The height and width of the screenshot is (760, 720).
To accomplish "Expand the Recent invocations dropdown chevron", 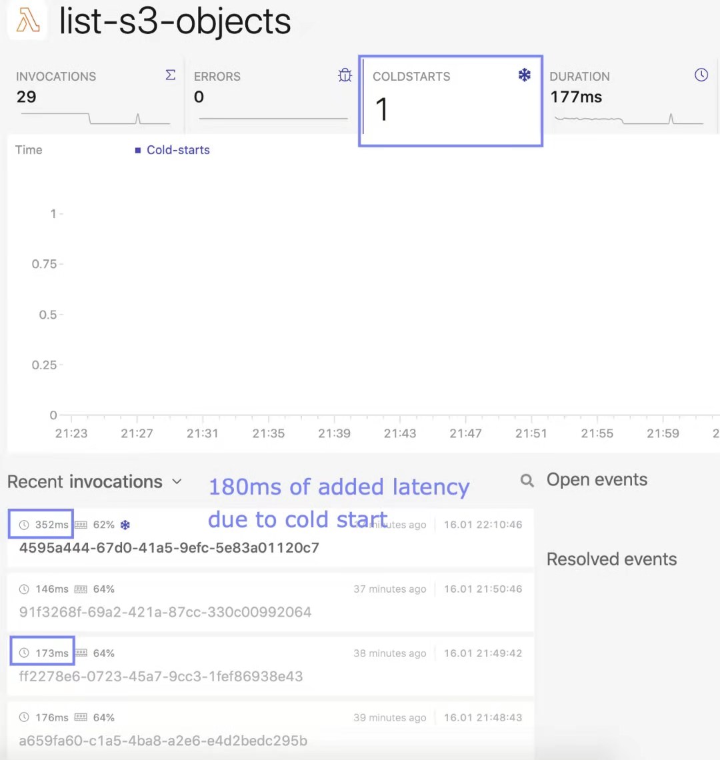I will click(x=177, y=481).
